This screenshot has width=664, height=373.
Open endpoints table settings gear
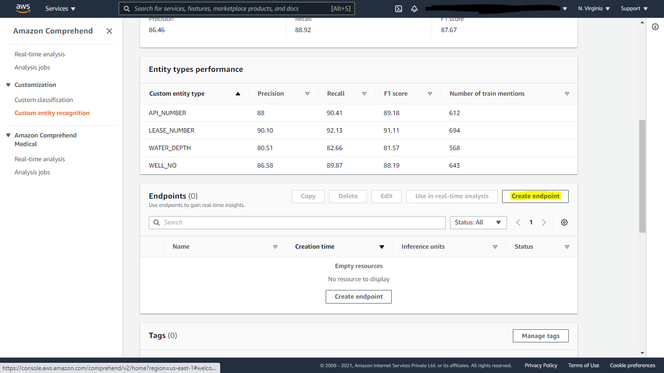point(564,222)
